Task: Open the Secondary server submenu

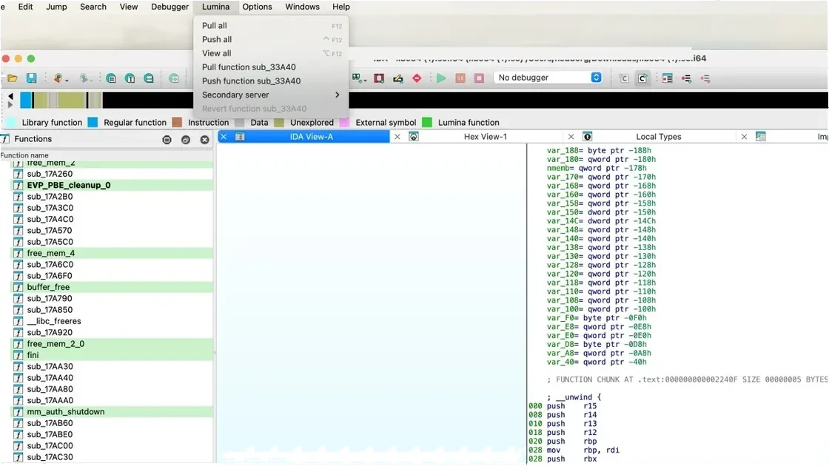Action: click(x=271, y=95)
